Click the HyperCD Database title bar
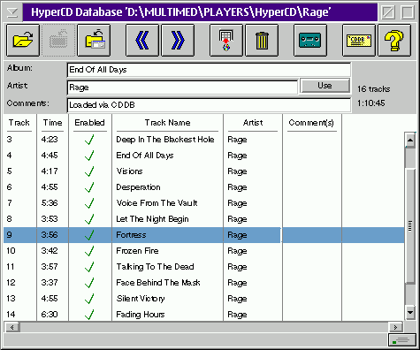 click(200, 12)
